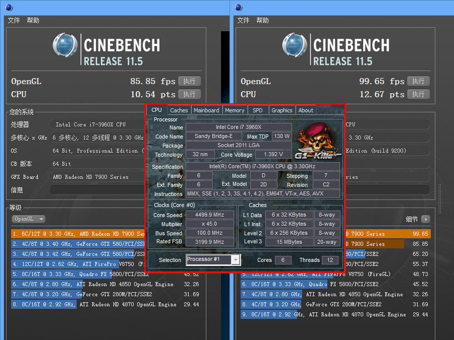454x340 pixels.
Task: Click the app icon in right Cinebench title bar
Action: coord(239,7)
